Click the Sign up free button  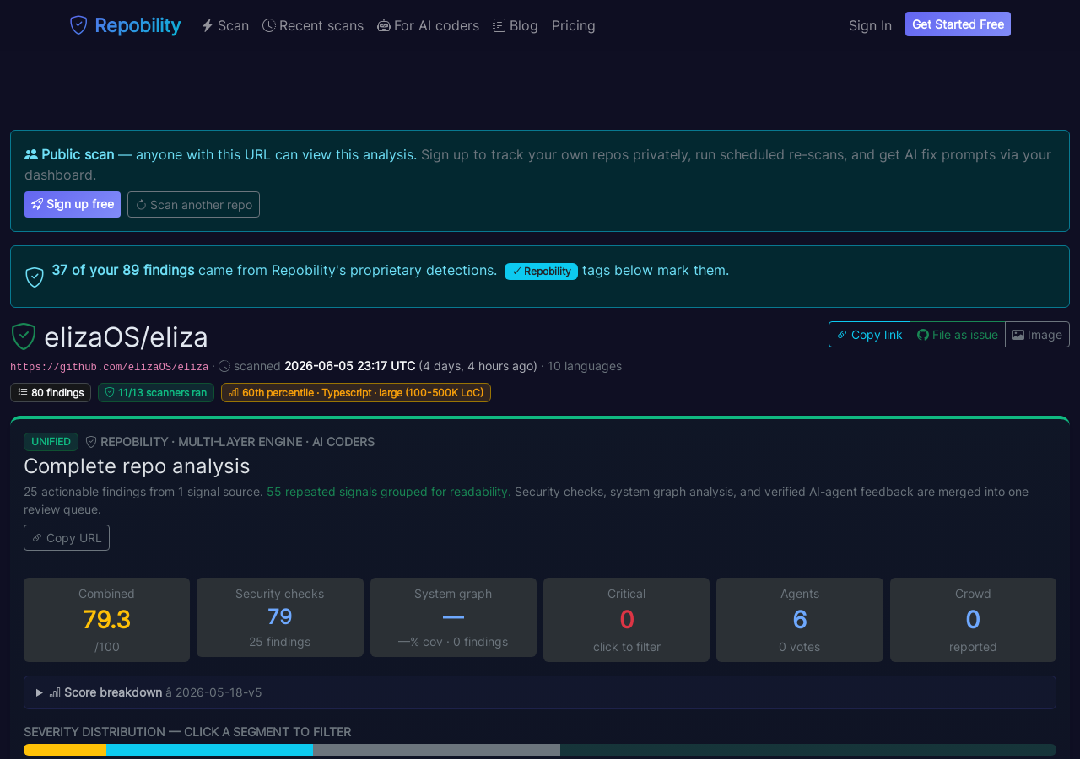point(73,204)
